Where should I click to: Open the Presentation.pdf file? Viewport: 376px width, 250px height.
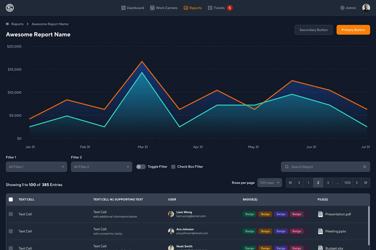tap(337, 214)
